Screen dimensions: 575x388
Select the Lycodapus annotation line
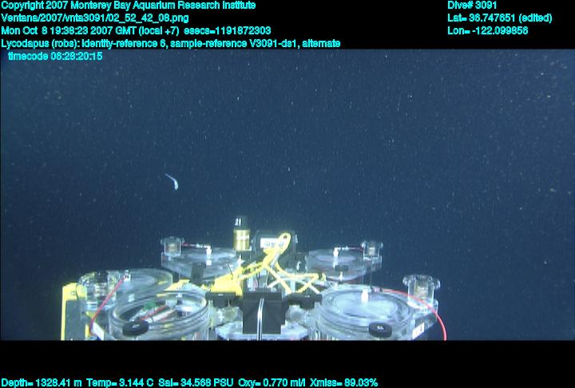171,43
